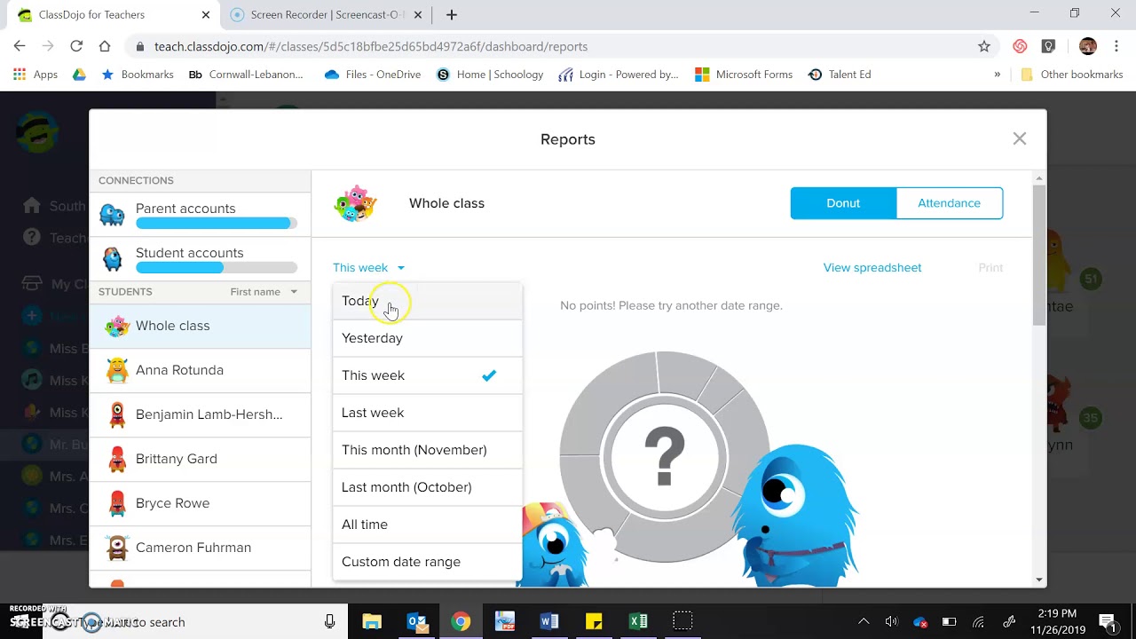1136x639 pixels.
Task: Click Anna Rotunda's yellow monster avatar
Action: coord(117,370)
